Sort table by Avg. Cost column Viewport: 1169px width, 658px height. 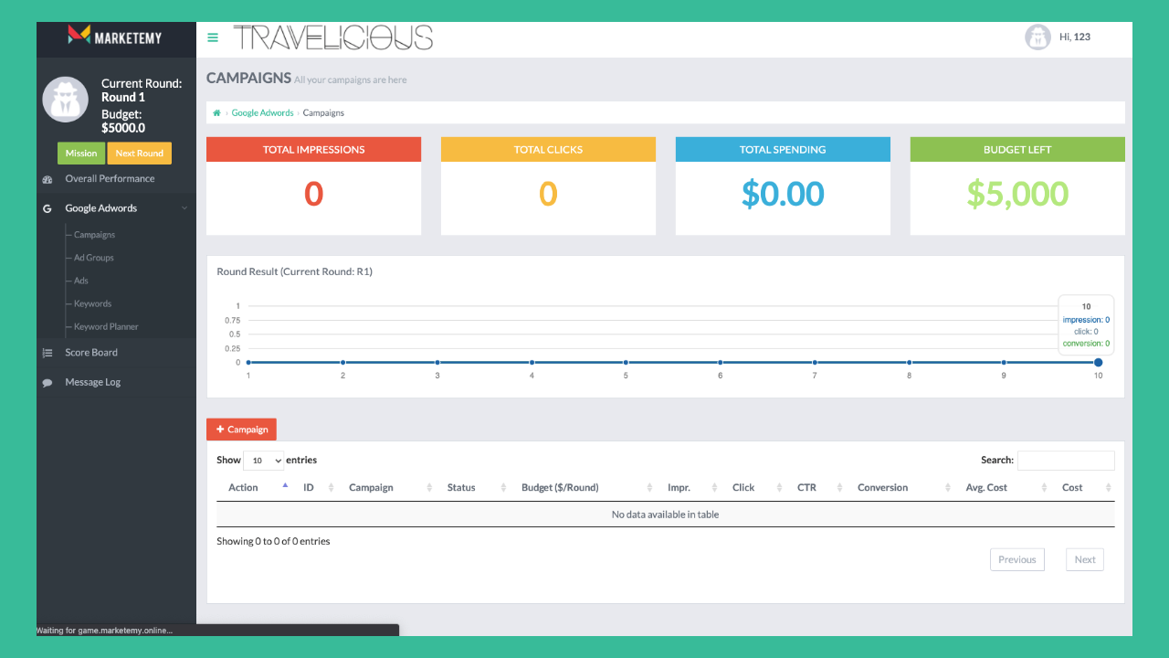click(x=1003, y=488)
